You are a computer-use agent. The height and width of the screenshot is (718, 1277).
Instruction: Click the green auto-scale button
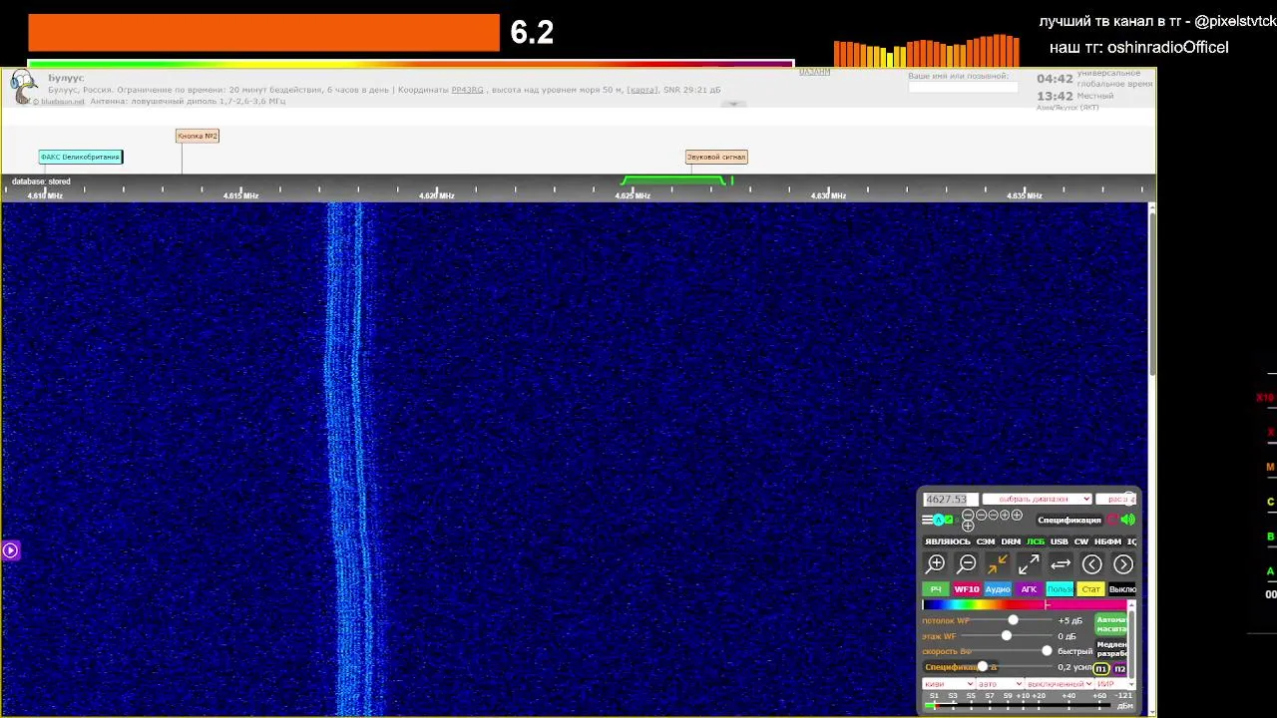(1111, 624)
